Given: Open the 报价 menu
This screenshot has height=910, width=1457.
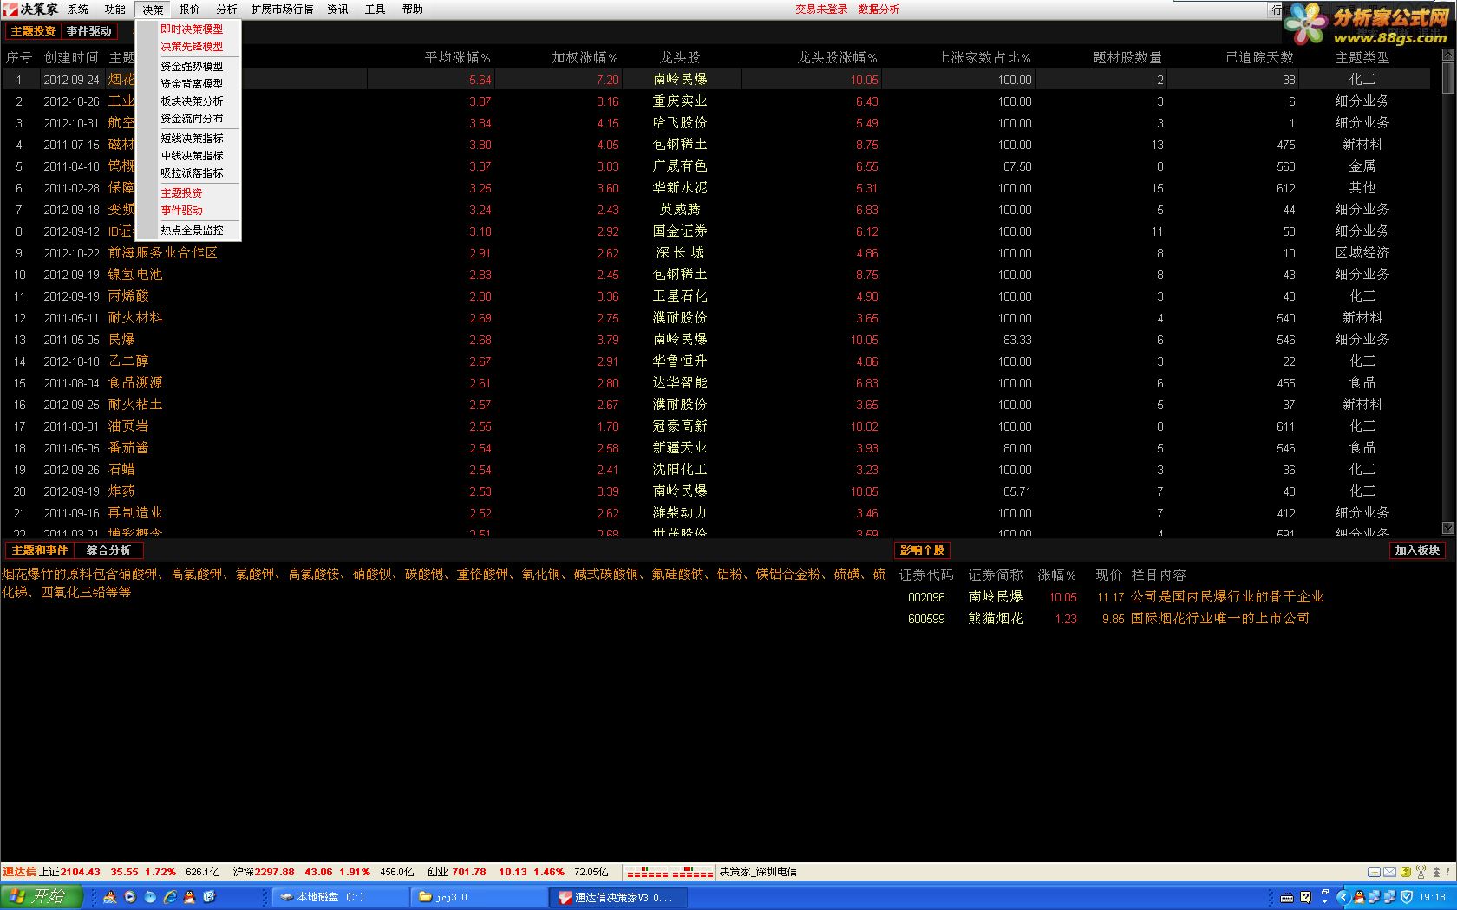Looking at the screenshot, I should coord(189,10).
